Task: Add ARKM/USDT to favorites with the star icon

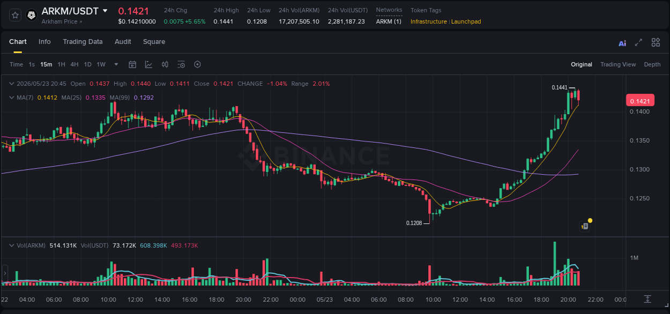Action: point(15,16)
